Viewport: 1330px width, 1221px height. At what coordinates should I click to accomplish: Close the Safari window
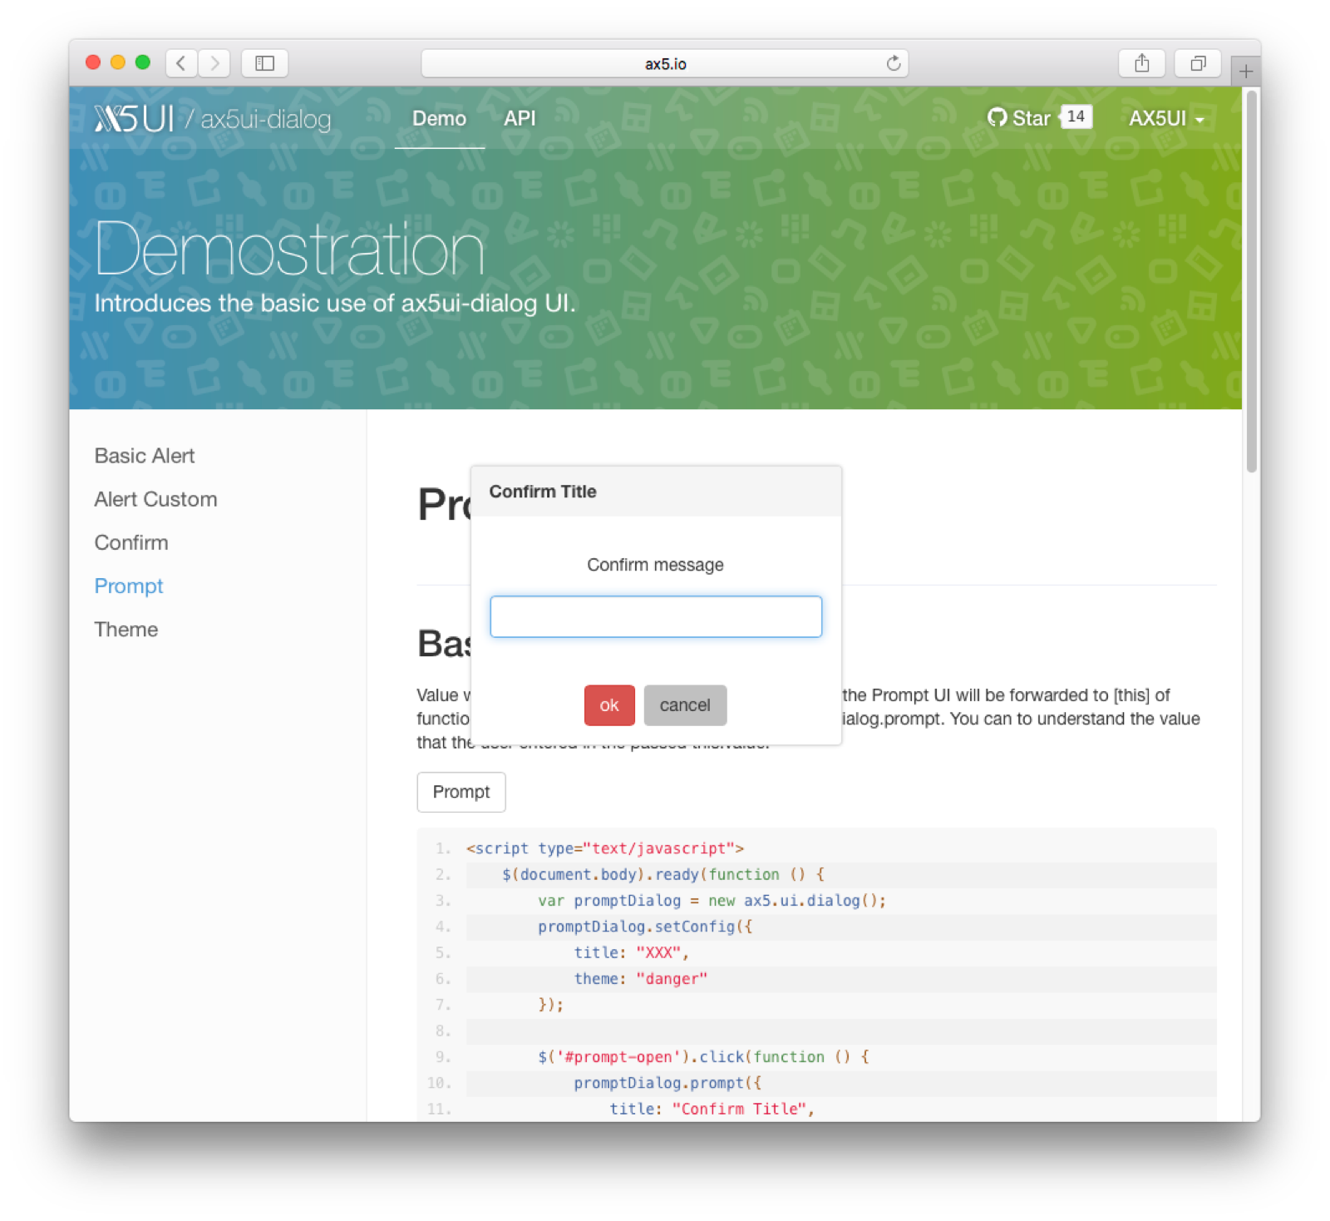(93, 62)
